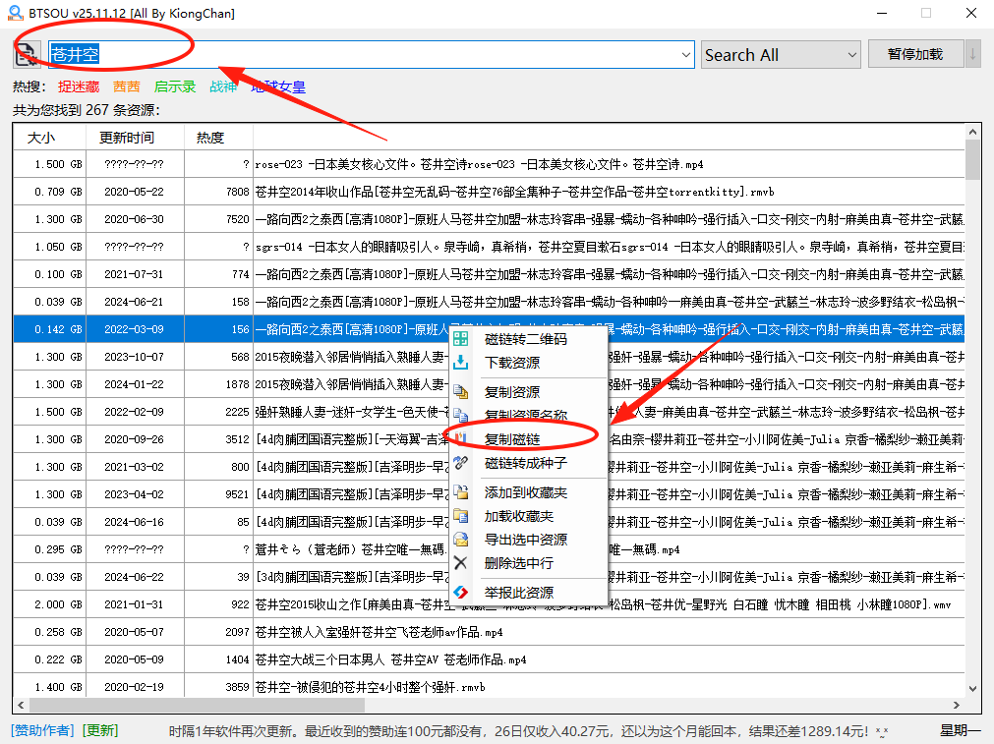Choose 加载收藏夹 from the context menu
Viewport: 994px width, 744px height.
[519, 516]
